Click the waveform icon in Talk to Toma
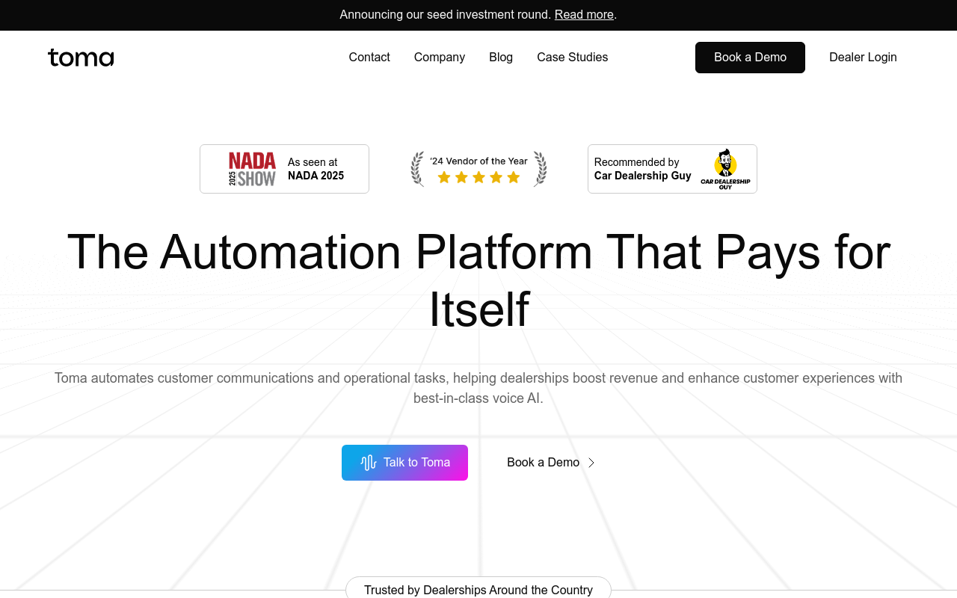Viewport: 957px width, 598px height. pyautogui.click(x=368, y=463)
